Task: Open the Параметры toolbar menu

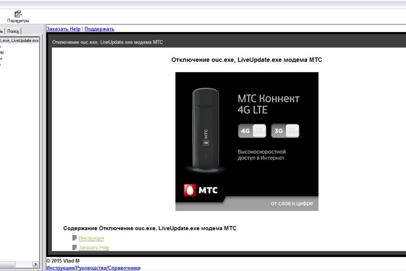Action: [x=18, y=17]
